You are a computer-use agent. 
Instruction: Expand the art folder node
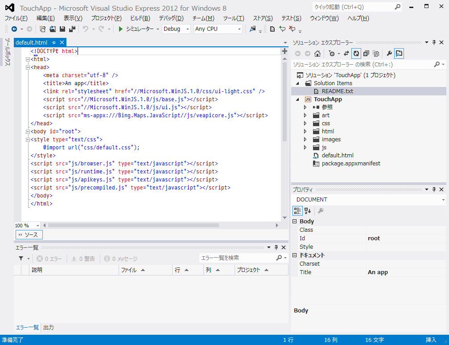pos(305,115)
